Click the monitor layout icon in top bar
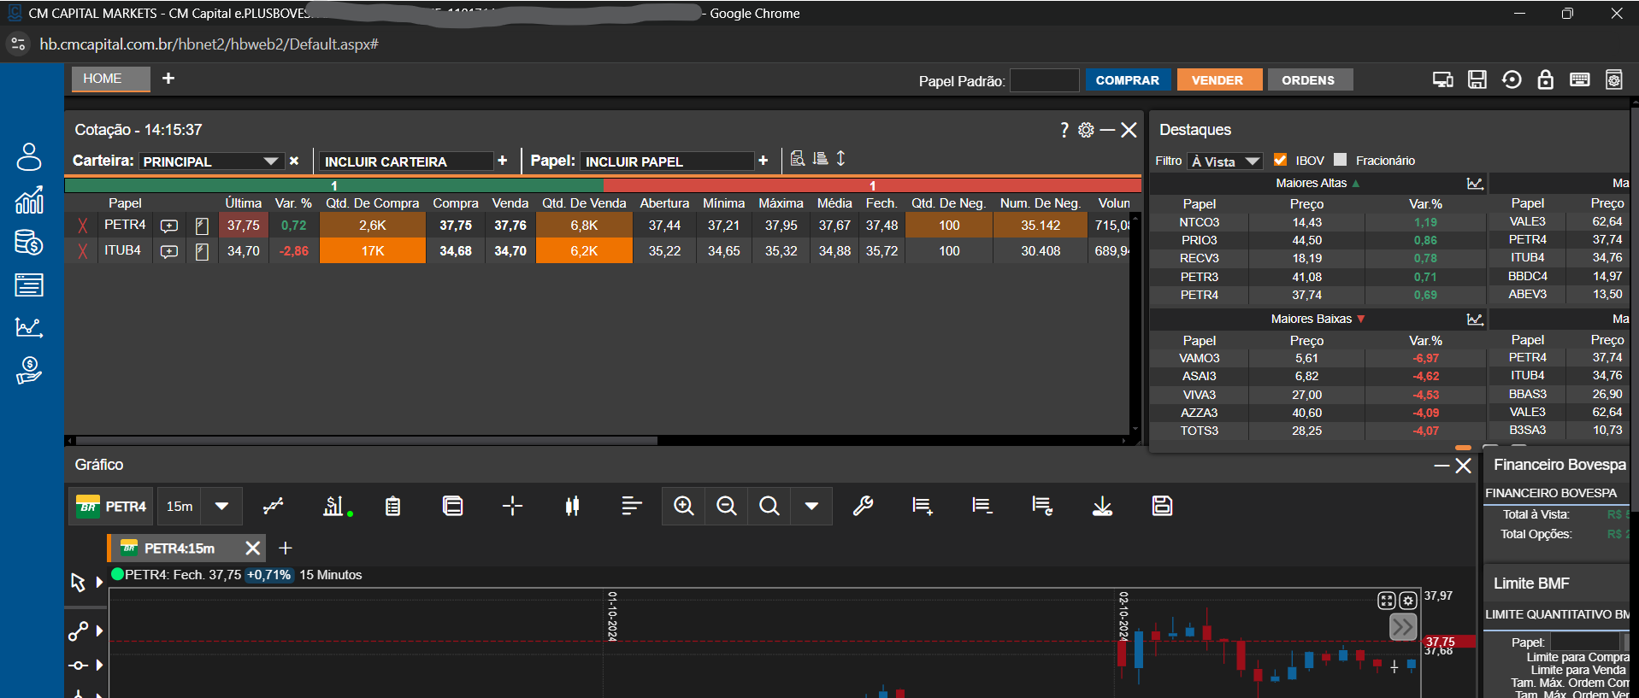This screenshot has height=698, width=1639. [1442, 79]
